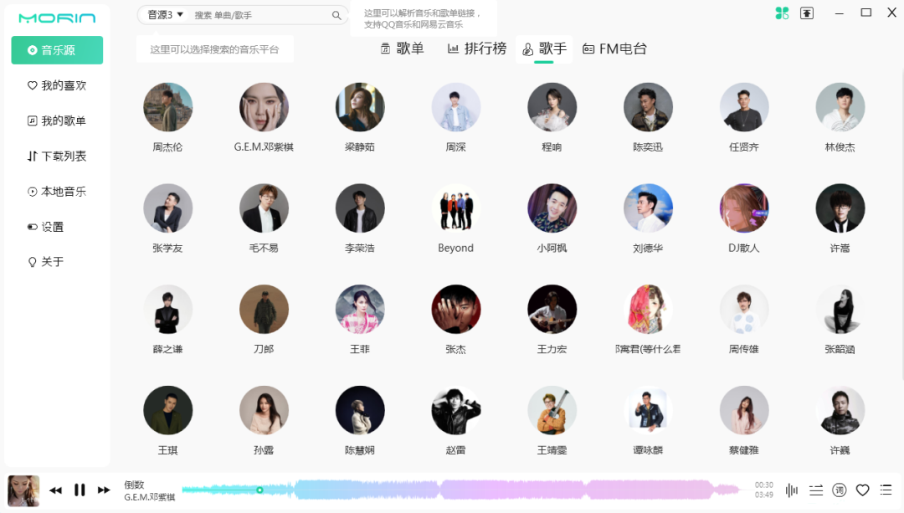Screen dimensions: 904x513
Task: Open 我的喜欢 in the sidebar
Action: coord(57,85)
